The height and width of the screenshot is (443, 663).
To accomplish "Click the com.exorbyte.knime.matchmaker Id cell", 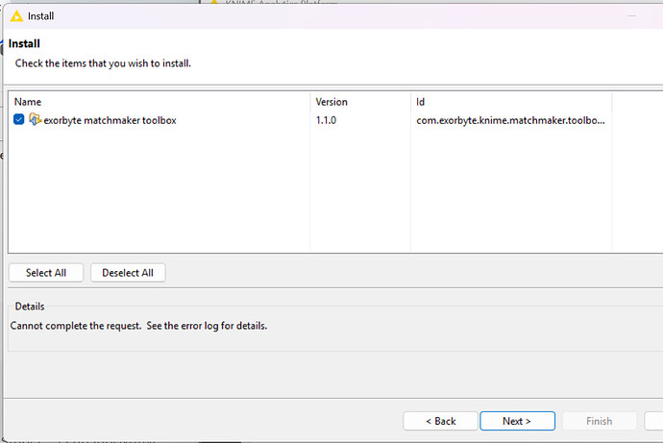I will click(510, 121).
